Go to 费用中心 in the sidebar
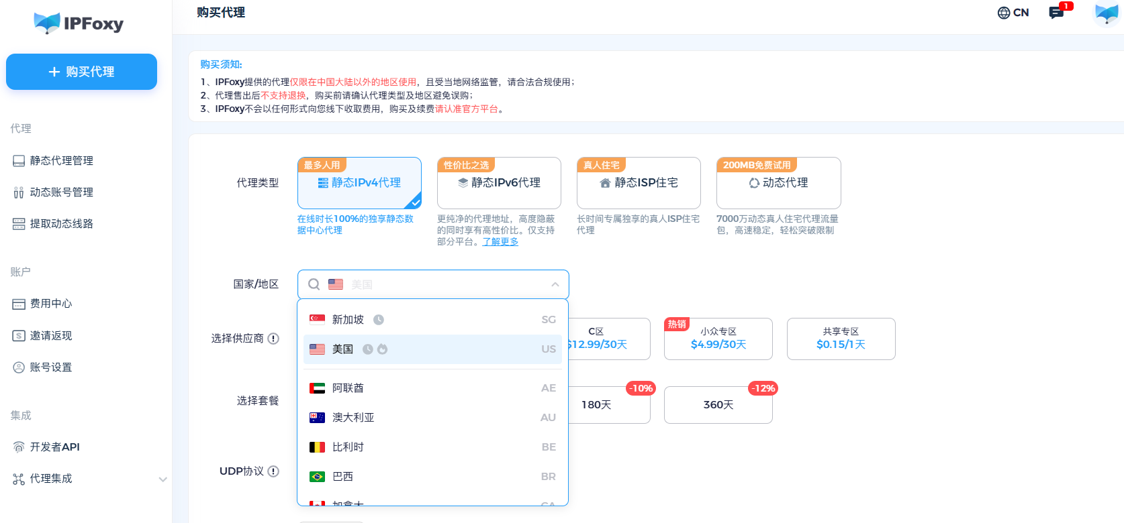 pyautogui.click(x=50, y=304)
